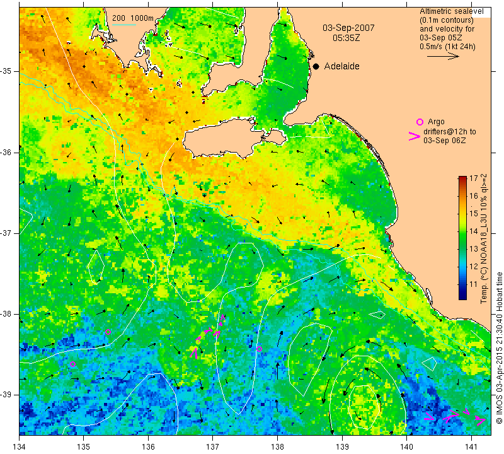504x454 pixels.
Task: Click the latitude label -38
Action: click(x=7, y=314)
